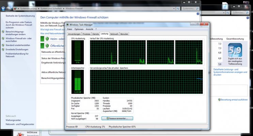Viewport: 253px width, 136px height.
Task: Click refresh button in background rating window
Action: tap(228, 13)
